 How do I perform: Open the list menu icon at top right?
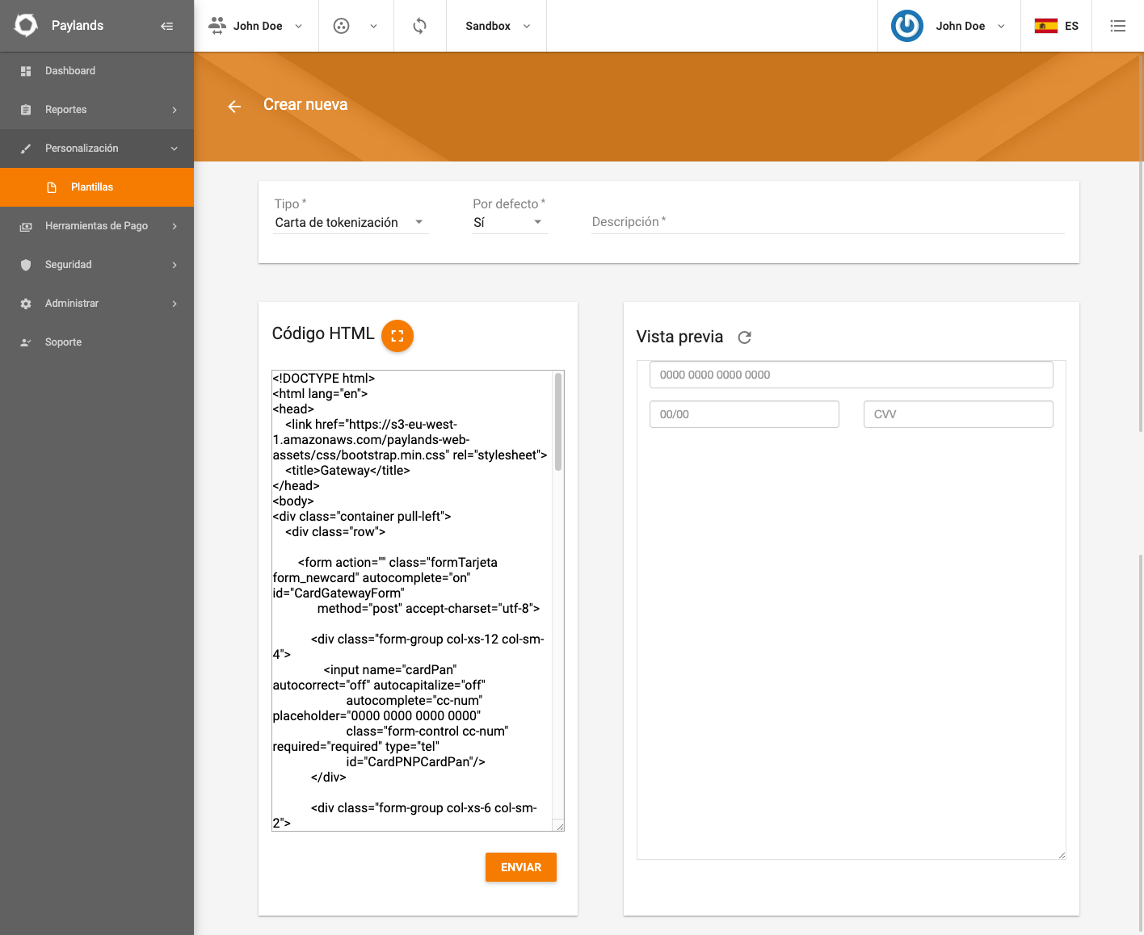[1118, 26]
